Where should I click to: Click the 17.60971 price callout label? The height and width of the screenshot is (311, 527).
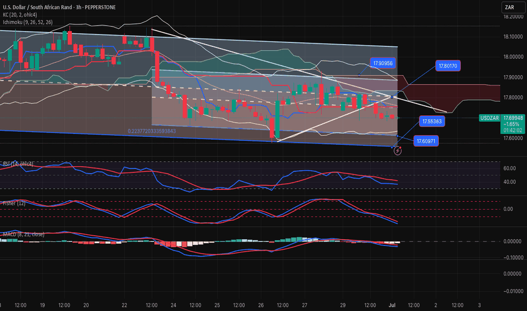pos(426,141)
